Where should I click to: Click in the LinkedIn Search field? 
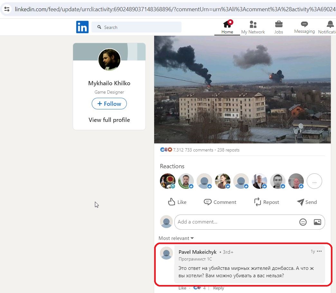pos(136,27)
